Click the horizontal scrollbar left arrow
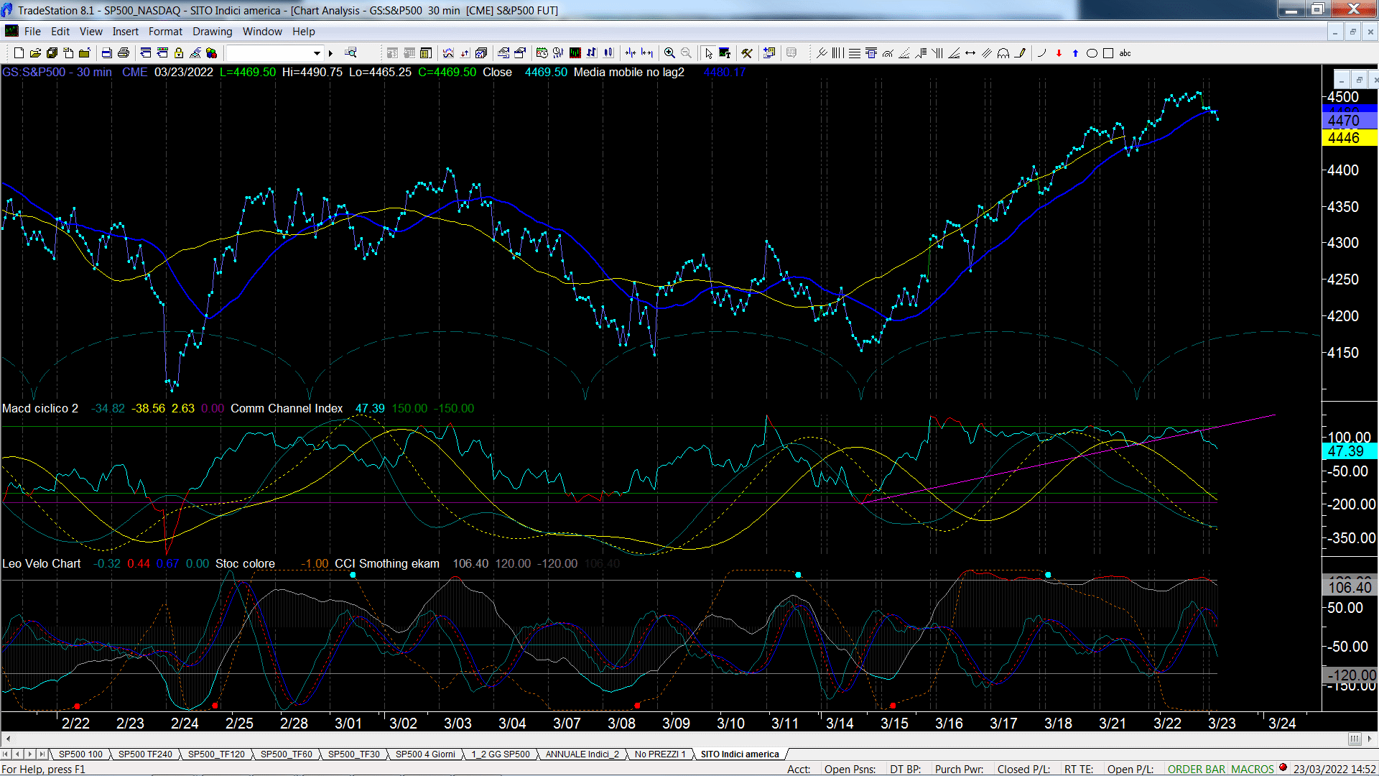This screenshot has width=1379, height=776. click(8, 739)
